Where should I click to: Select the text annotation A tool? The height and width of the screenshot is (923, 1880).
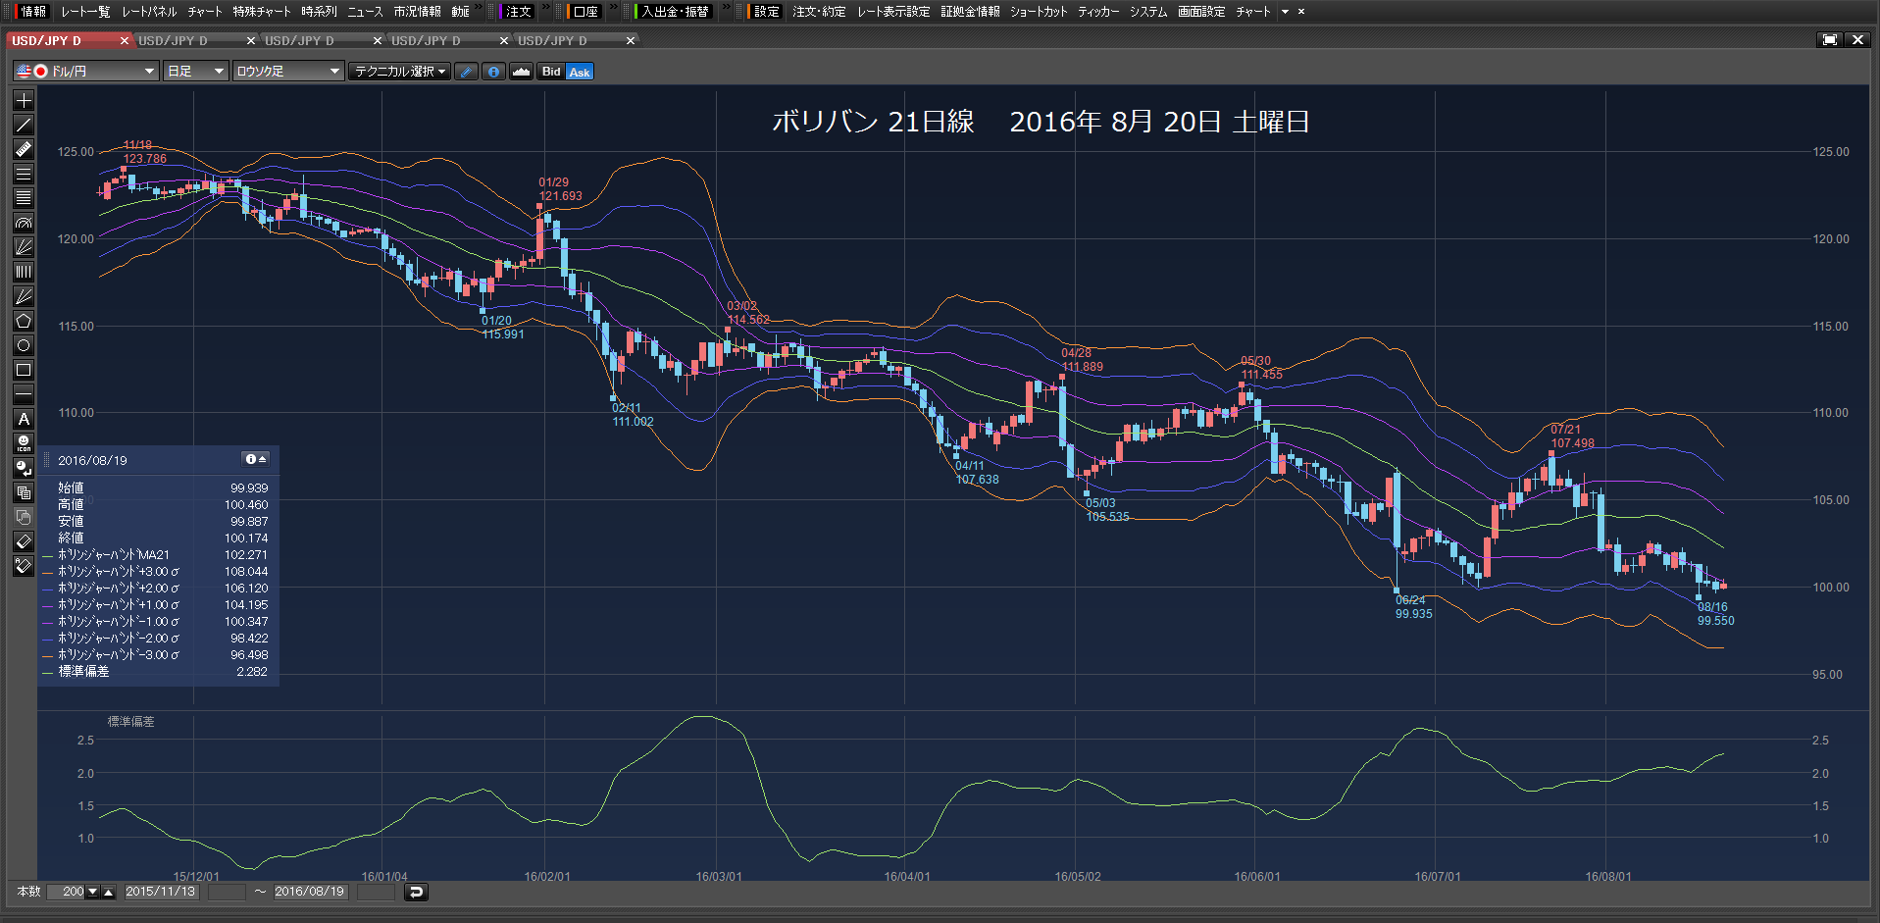pyautogui.click(x=24, y=419)
